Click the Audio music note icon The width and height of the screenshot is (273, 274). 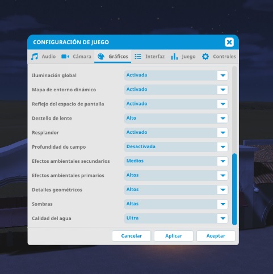click(35, 57)
